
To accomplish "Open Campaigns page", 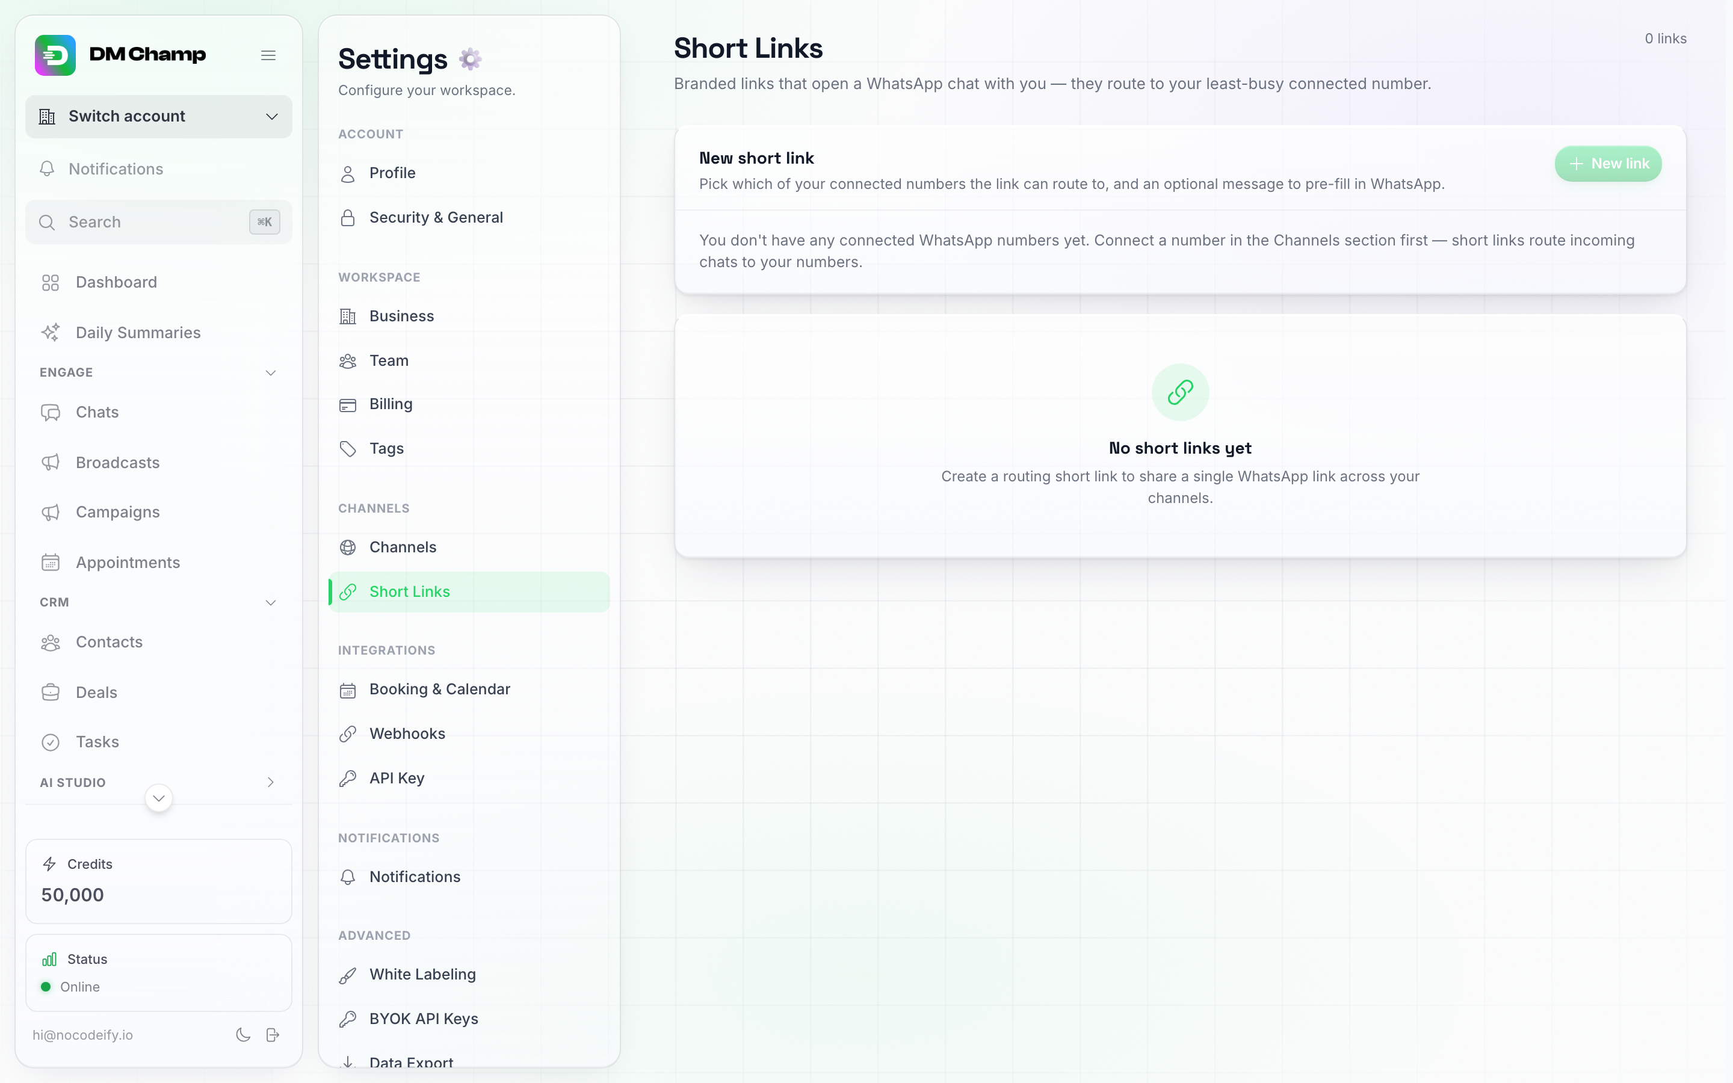I will [x=159, y=512].
